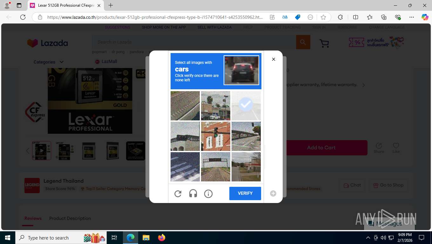
Task: Select the last black product thumbnail
Action: pos(136,151)
